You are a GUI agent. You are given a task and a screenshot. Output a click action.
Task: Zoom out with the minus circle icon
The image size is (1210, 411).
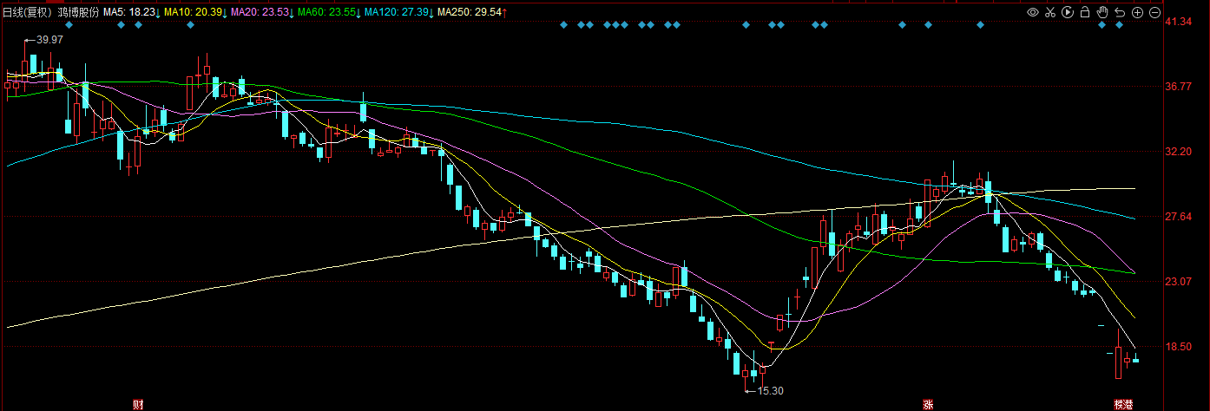[x=1154, y=12]
